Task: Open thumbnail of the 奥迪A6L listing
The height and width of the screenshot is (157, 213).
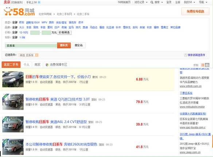Action: 13,124
